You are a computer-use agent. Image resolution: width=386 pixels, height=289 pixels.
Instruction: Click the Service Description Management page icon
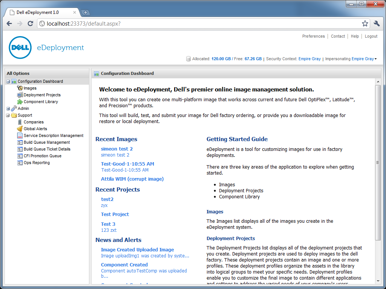tap(20, 135)
